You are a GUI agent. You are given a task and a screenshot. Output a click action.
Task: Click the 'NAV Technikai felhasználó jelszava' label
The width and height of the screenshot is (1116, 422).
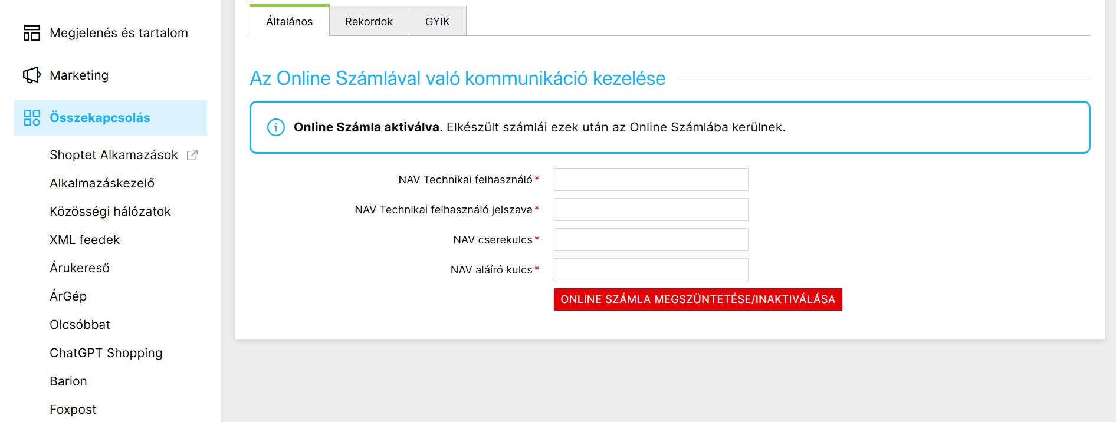pyautogui.click(x=444, y=210)
